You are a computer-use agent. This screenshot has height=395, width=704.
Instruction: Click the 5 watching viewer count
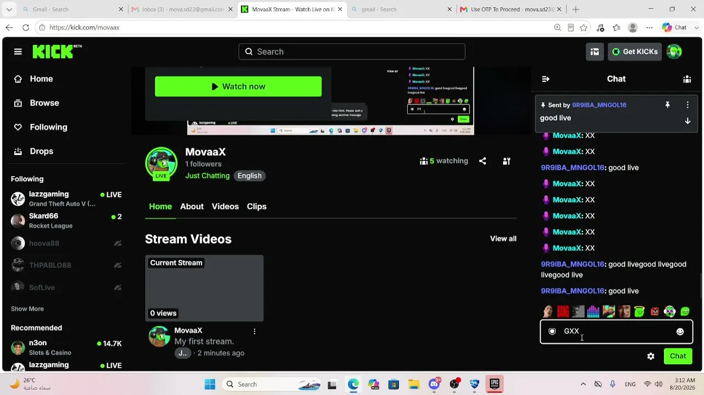(x=444, y=161)
